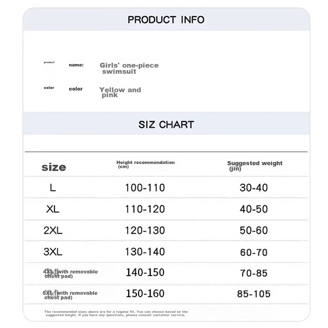Viewport: 328px width, 328px height.
Task: Select the "Girls' one-piece swimsuit" product name
Action: pyautogui.click(x=129, y=68)
